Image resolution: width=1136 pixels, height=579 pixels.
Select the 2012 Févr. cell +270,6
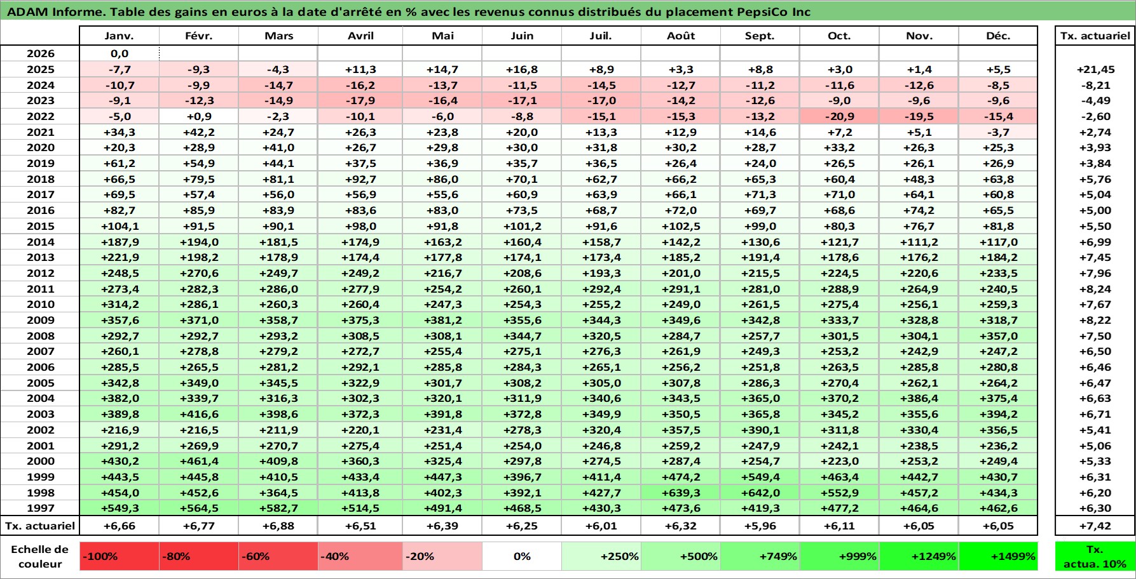coord(199,273)
